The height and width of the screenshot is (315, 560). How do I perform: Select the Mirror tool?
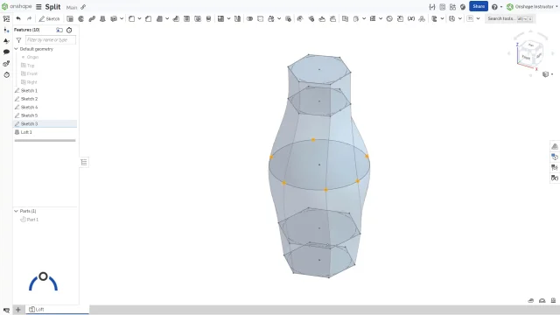point(237,18)
